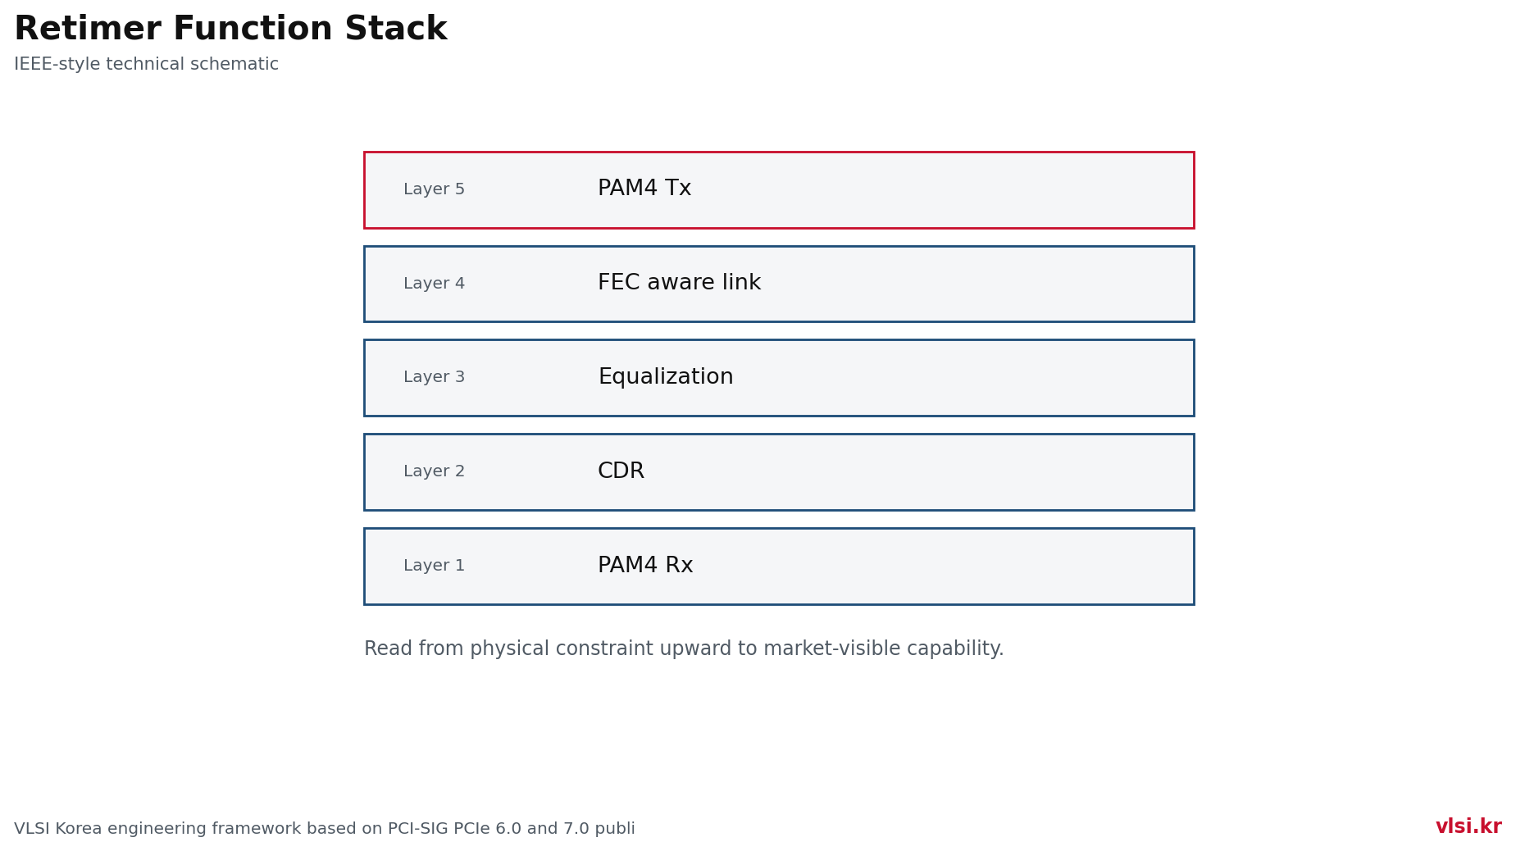
Task: Click the VLSI Korea engineering framework footer
Action: click(x=325, y=829)
